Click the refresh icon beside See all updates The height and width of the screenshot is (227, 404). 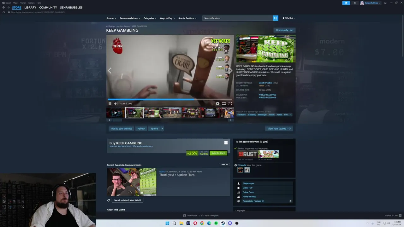tap(109, 200)
